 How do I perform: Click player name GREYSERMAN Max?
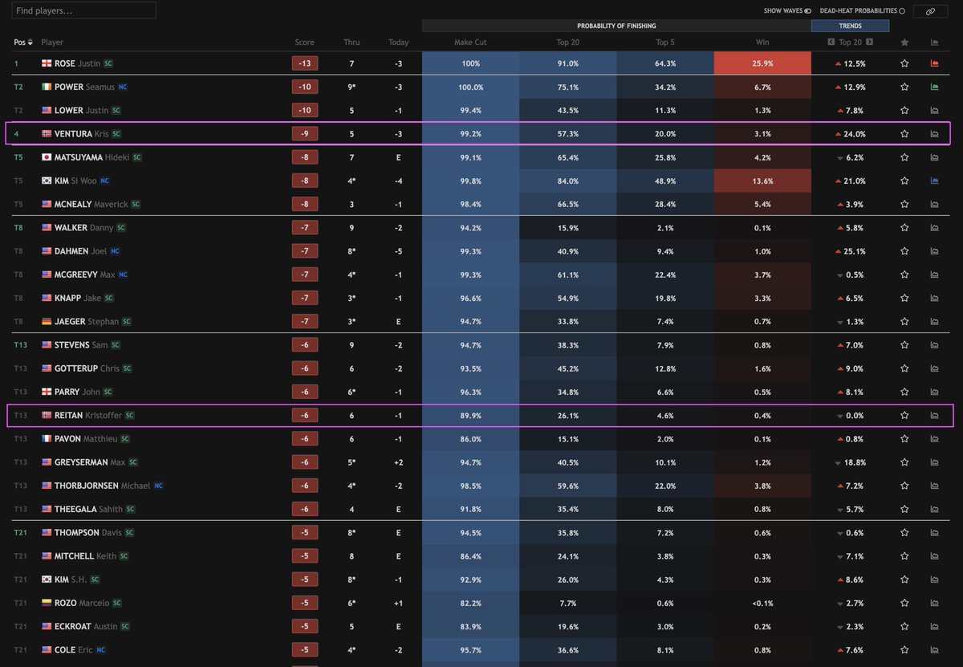tap(90, 462)
